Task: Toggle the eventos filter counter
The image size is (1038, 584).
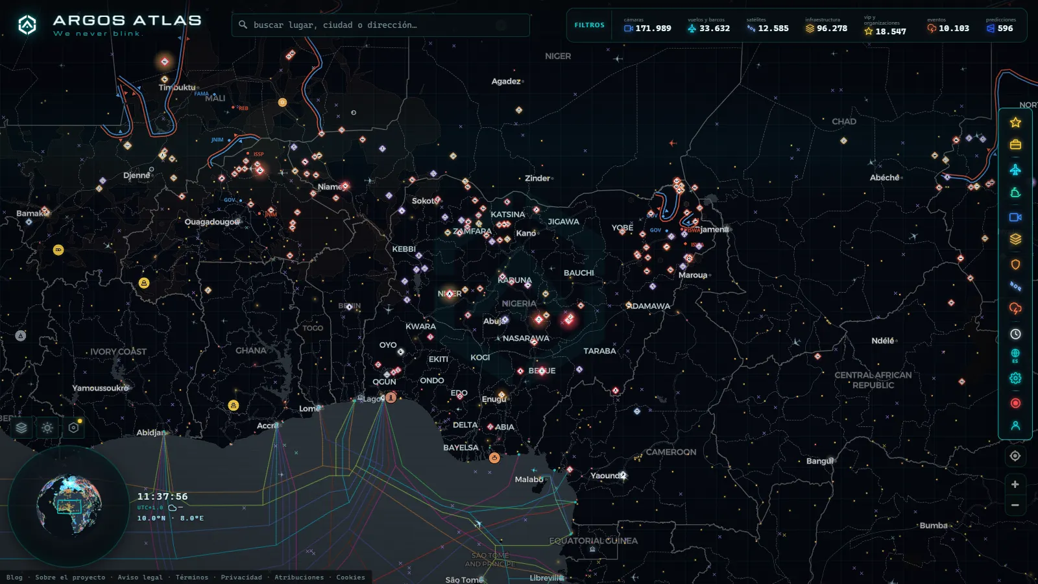Action: pyautogui.click(x=948, y=25)
